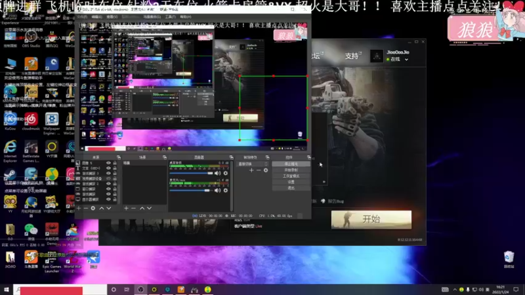
Task: Move the selected scene down
Action: coord(150,208)
